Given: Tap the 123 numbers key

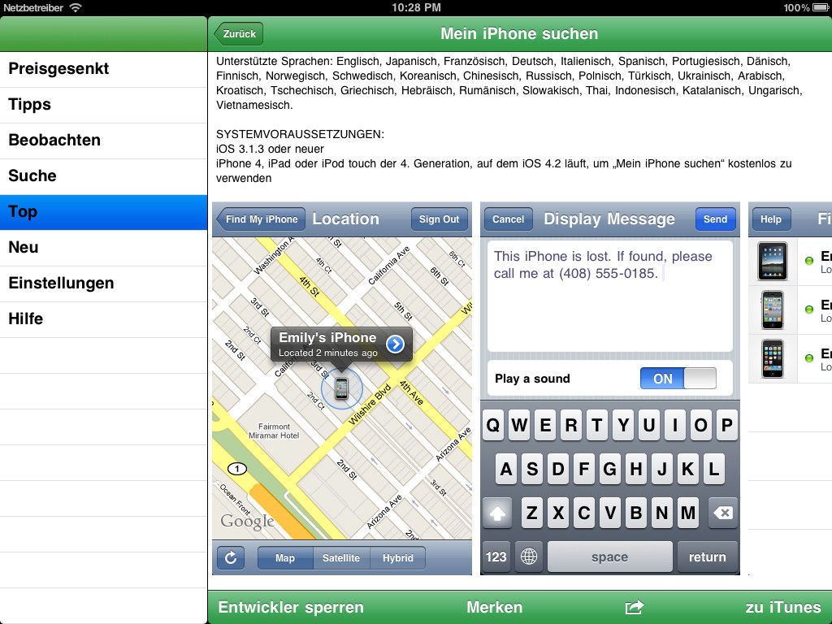Looking at the screenshot, I should click(x=496, y=557).
